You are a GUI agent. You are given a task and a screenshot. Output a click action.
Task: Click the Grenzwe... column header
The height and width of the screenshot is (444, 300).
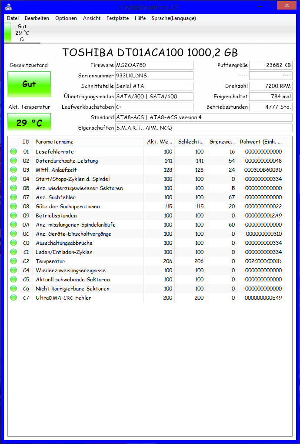pyautogui.click(x=222, y=142)
